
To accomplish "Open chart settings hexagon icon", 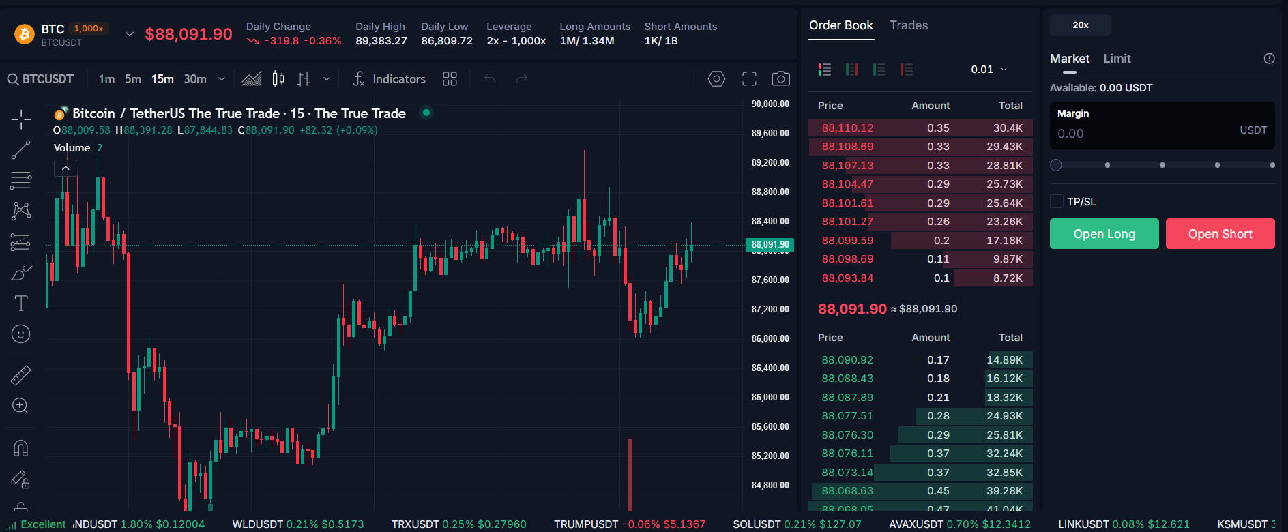I will tap(716, 79).
